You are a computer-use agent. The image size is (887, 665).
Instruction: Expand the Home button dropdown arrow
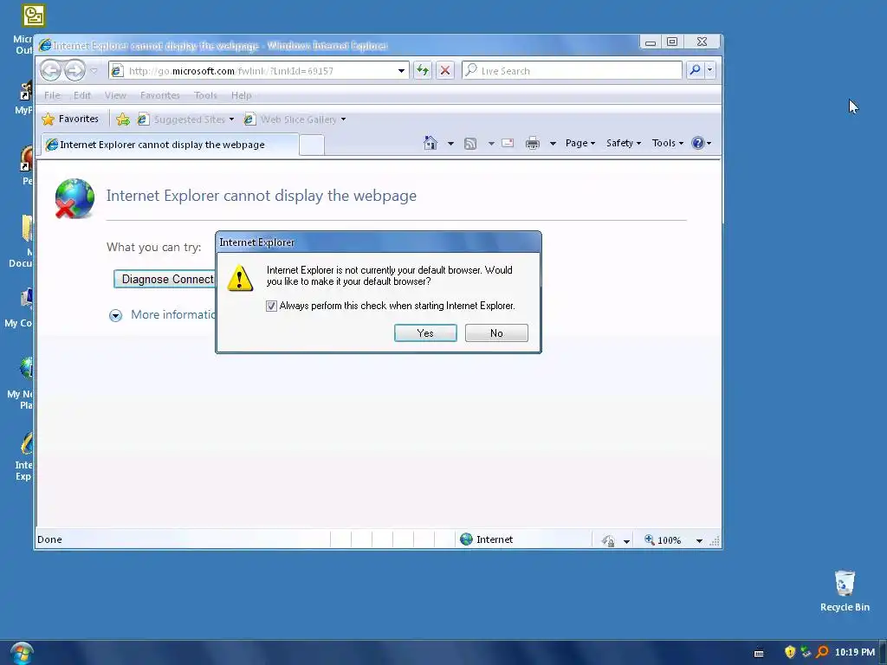pyautogui.click(x=450, y=144)
